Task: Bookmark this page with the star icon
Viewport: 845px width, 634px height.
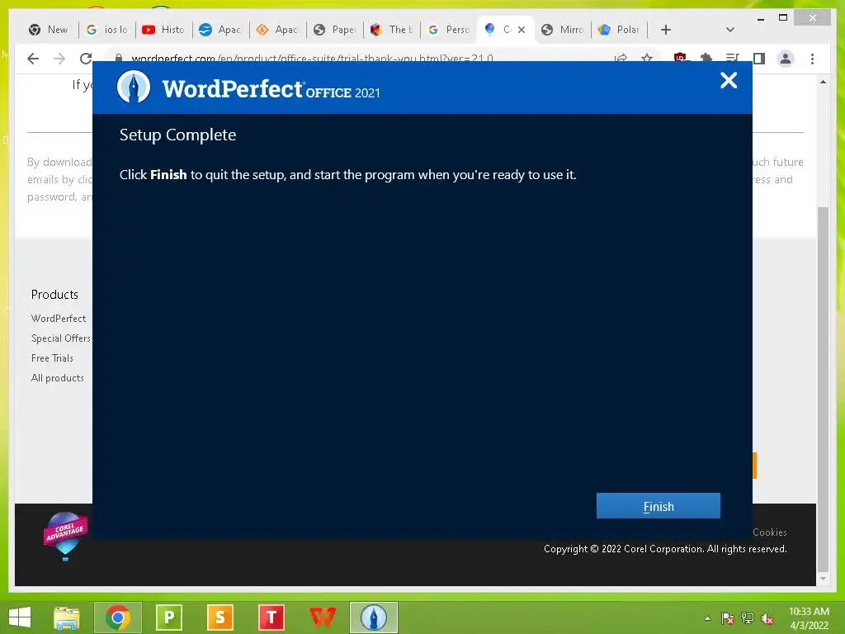Action: coord(647,58)
